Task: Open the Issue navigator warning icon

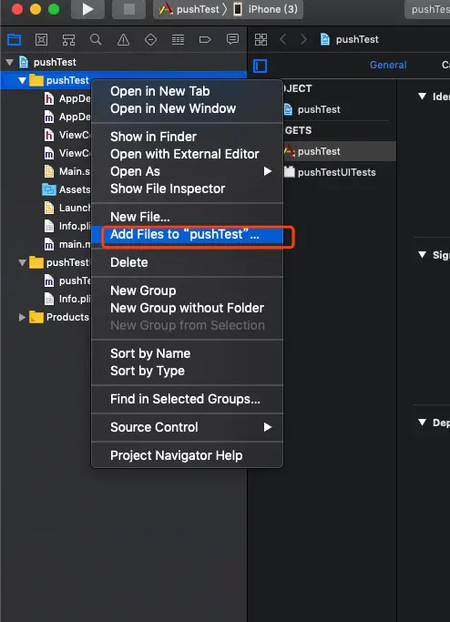Action: coord(123,39)
